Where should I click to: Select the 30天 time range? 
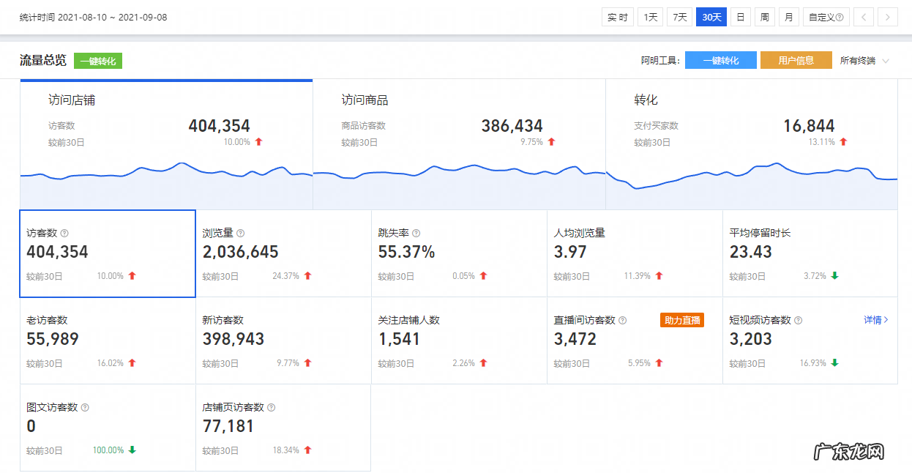(711, 17)
